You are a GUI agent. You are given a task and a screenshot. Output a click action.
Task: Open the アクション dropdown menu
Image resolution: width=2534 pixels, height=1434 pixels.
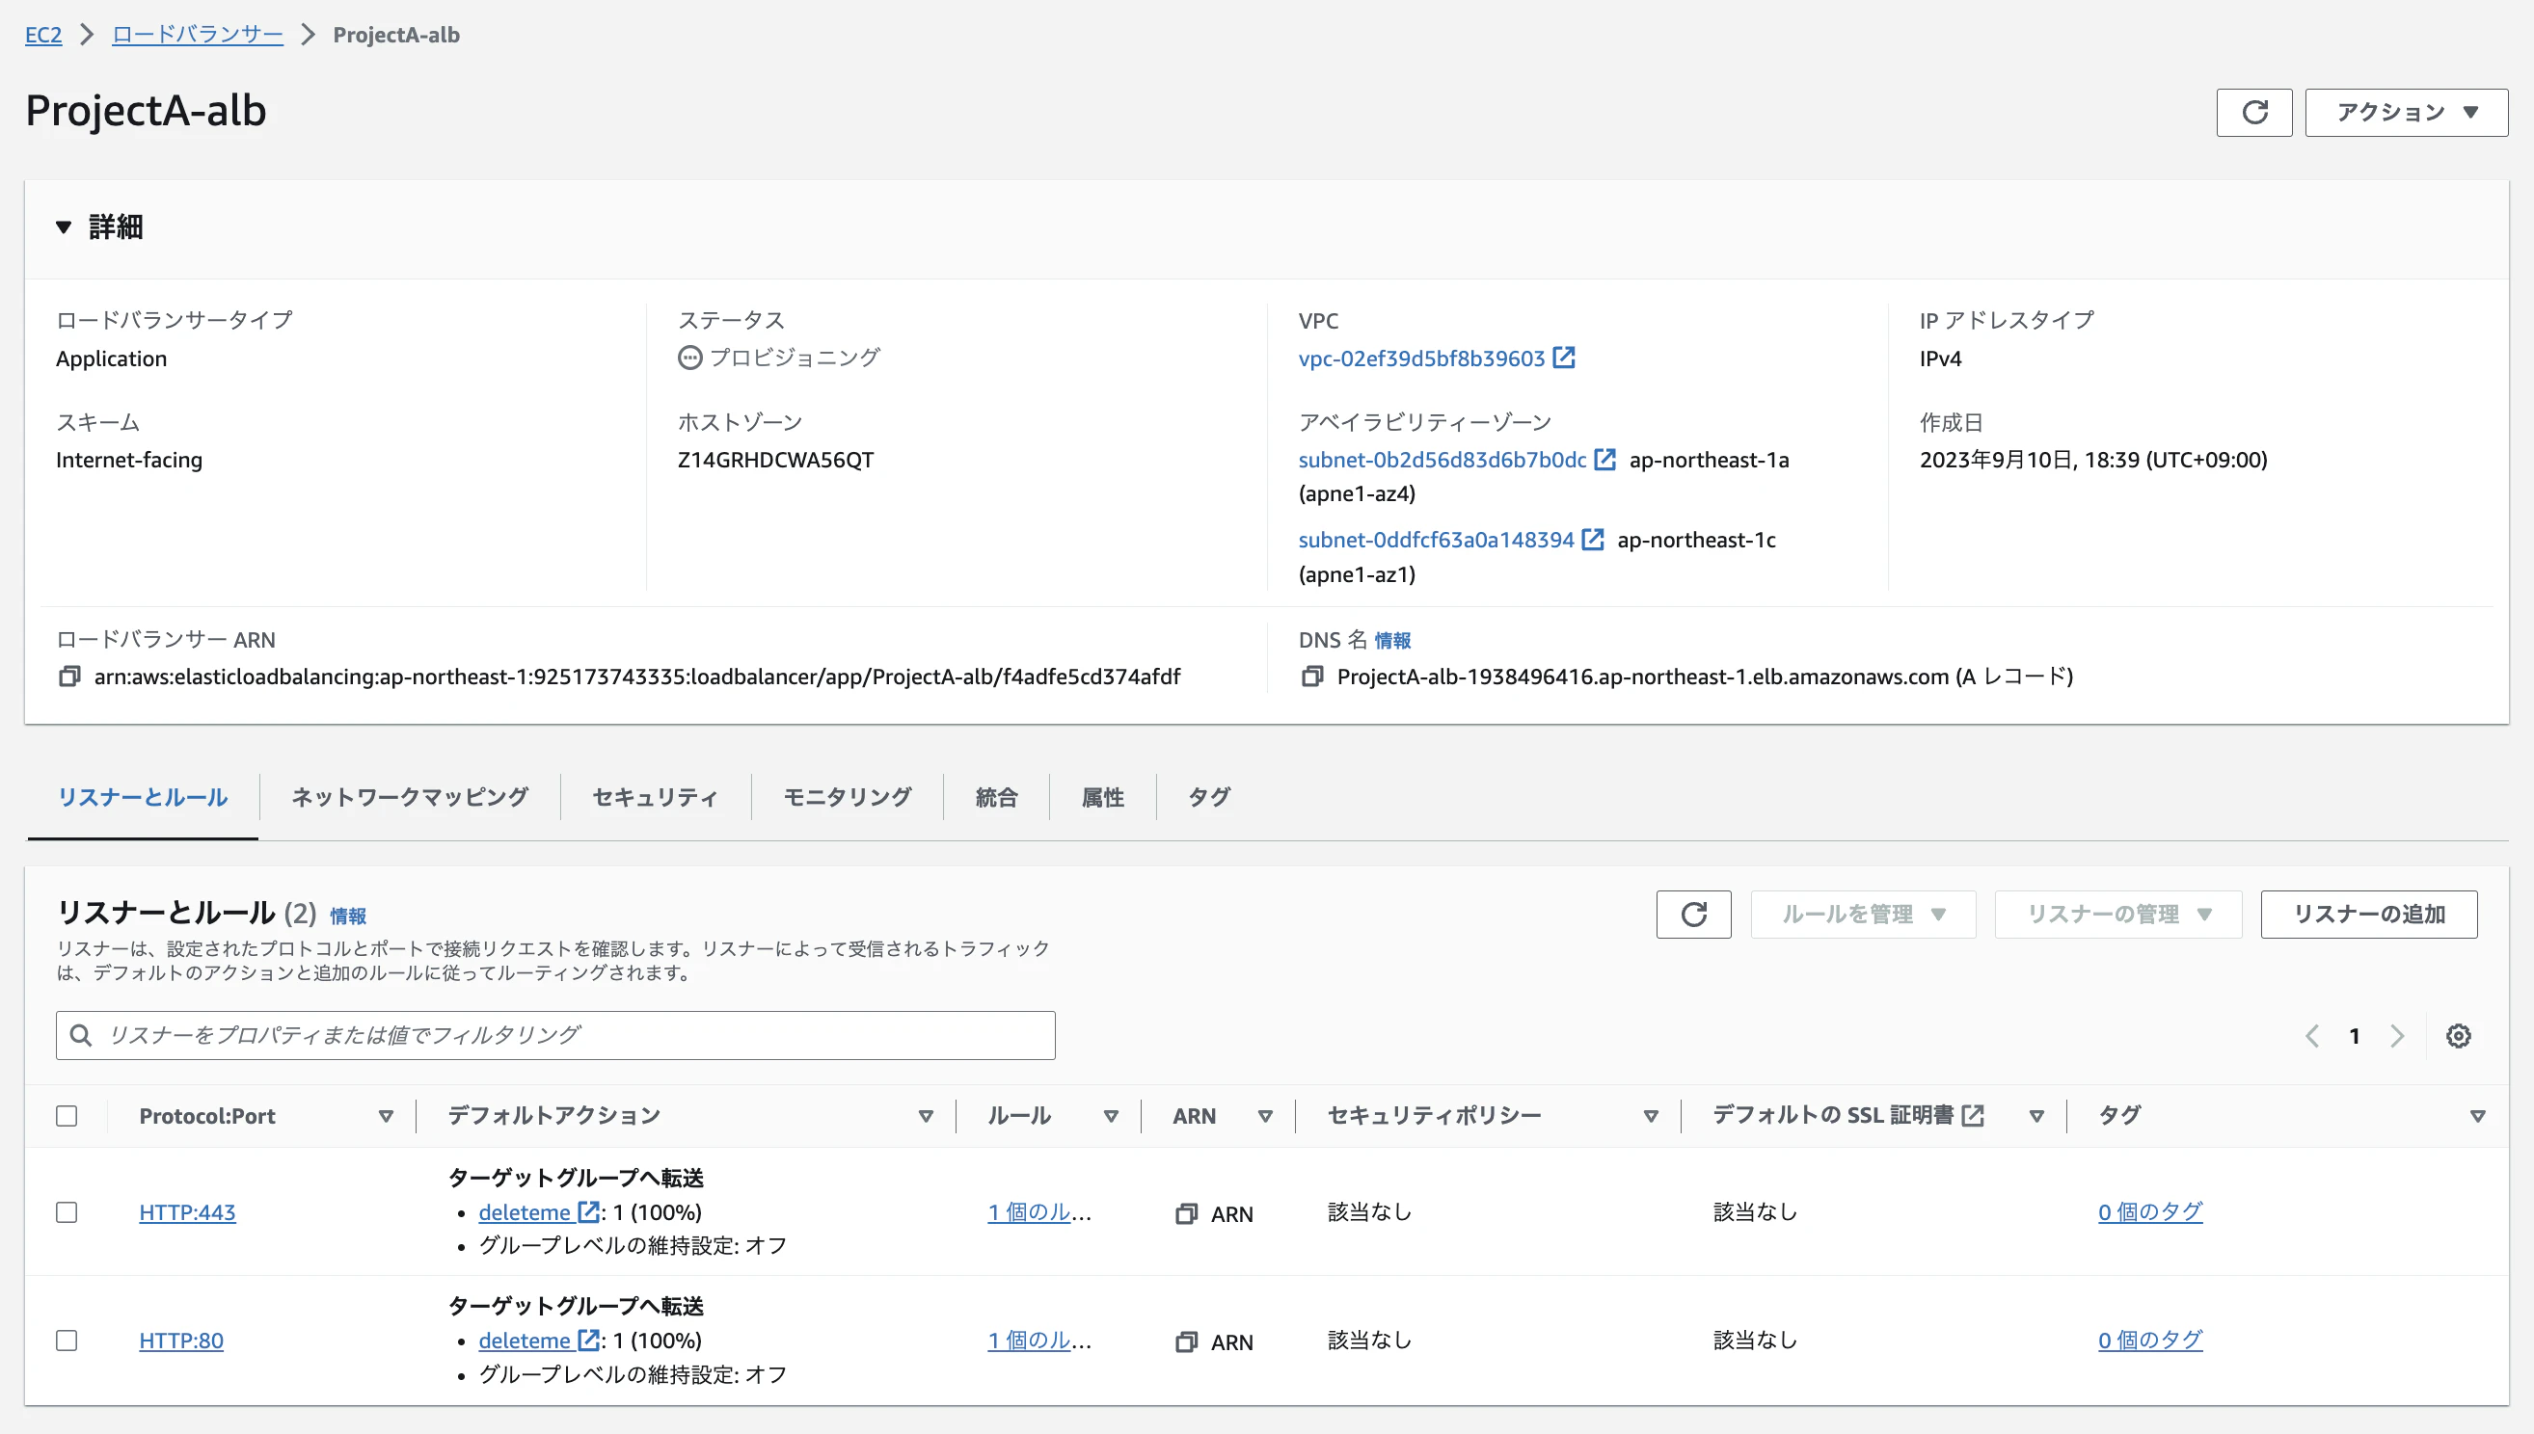[x=2406, y=113]
